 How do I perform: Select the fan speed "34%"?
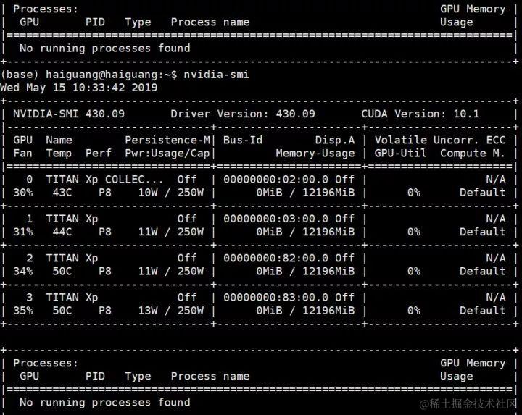coord(23,272)
